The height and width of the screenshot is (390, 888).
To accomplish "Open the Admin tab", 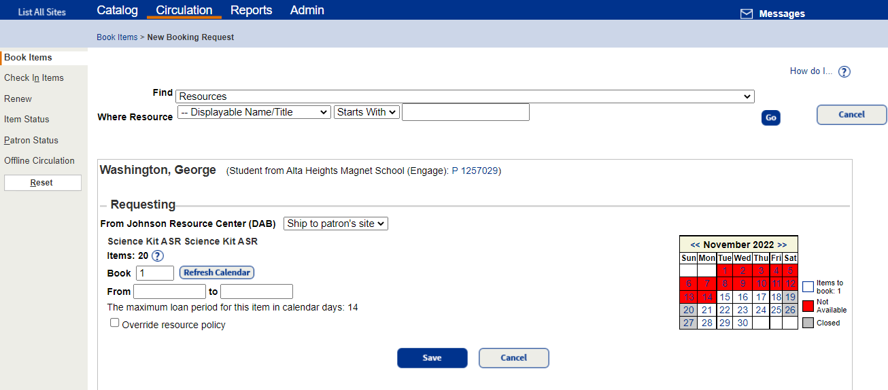I will tap(307, 10).
